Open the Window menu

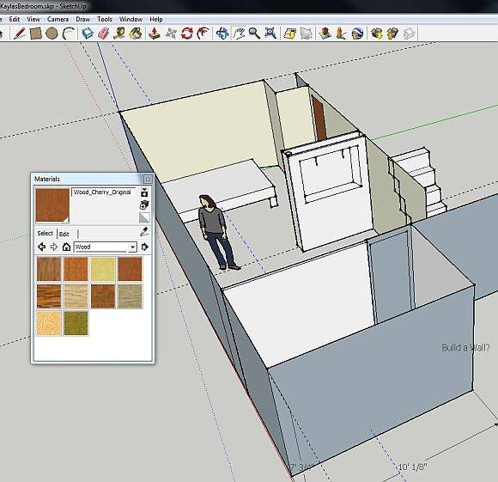131,19
